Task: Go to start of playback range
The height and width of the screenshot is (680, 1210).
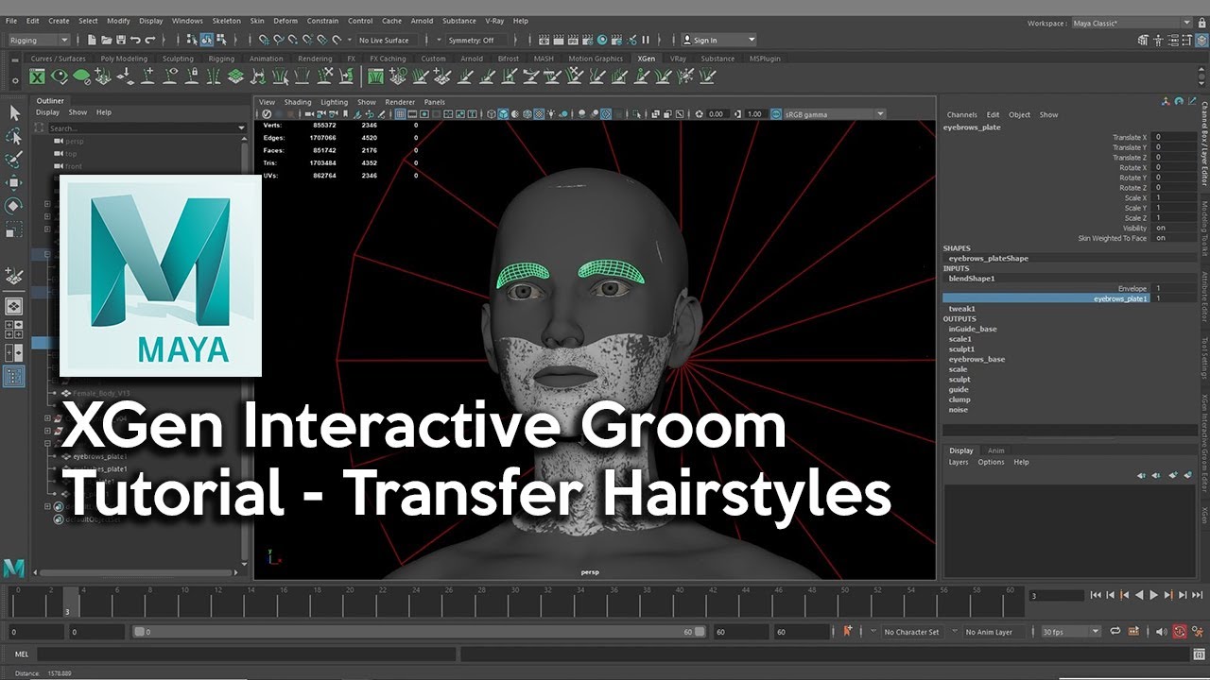Action: pos(1096,595)
